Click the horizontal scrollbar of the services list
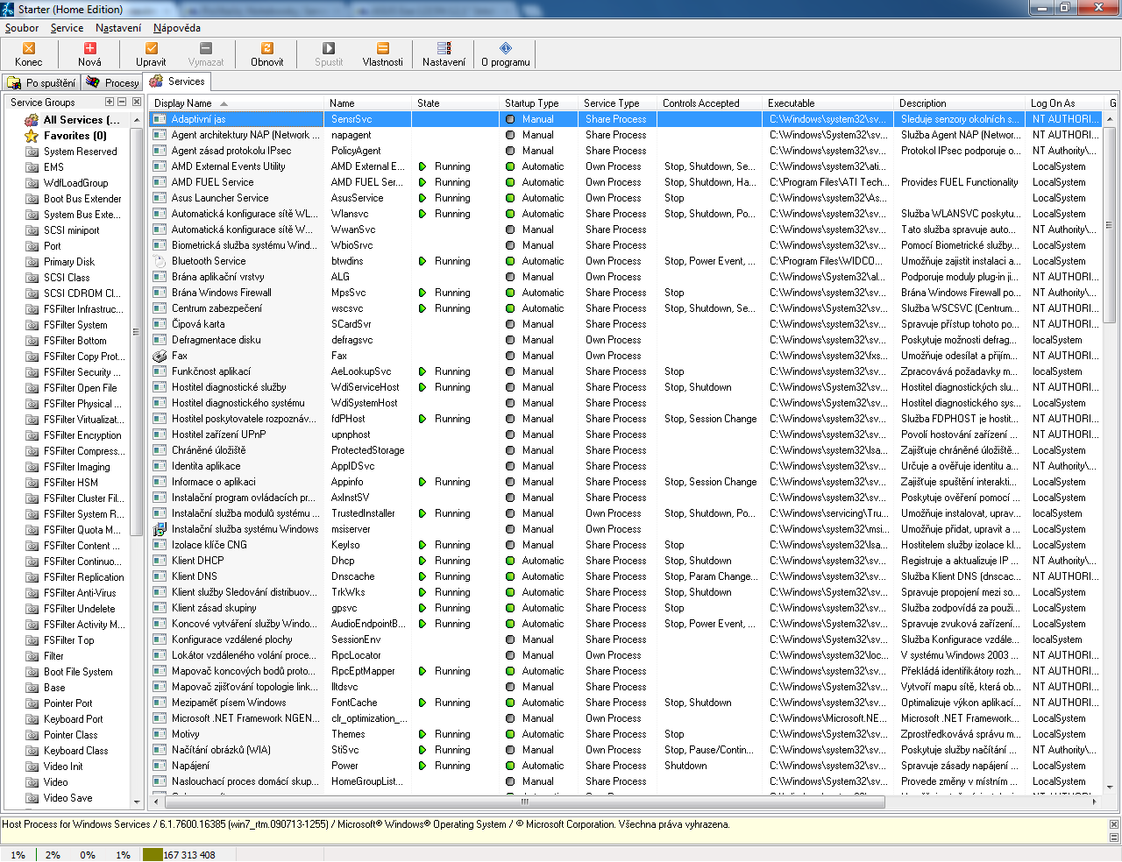The image size is (1122, 862). (526, 802)
